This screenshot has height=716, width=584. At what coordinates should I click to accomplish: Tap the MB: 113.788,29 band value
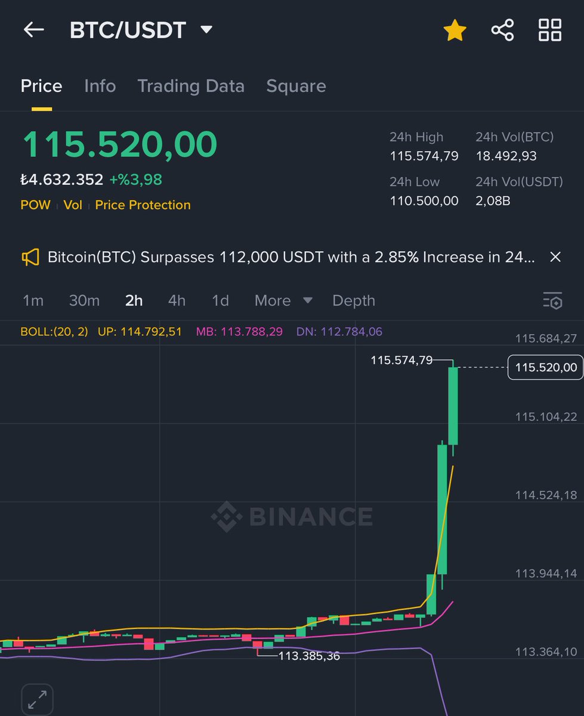point(239,332)
